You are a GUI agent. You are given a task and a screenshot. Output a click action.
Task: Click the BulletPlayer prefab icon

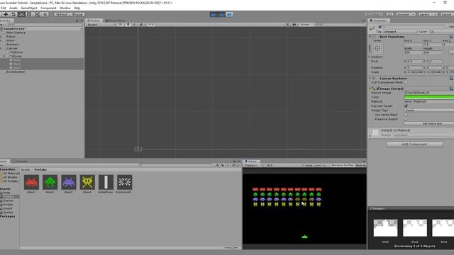[x=106, y=182]
